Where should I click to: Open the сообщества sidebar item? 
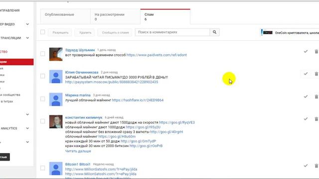[10, 95]
